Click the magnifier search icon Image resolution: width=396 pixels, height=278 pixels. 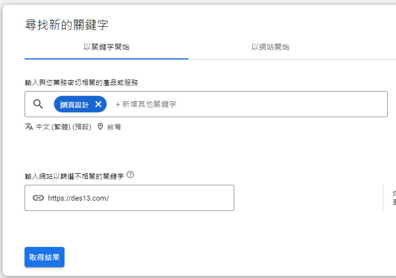click(x=38, y=104)
